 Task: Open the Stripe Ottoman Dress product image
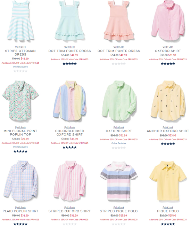[20, 21]
